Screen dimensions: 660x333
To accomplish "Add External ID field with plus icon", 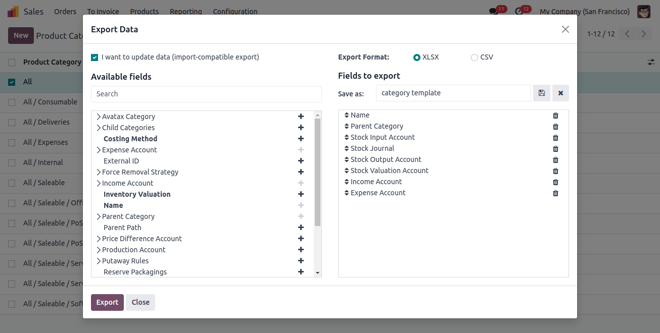I will [301, 161].
